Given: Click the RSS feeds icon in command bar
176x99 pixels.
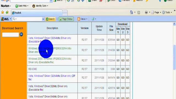Looking at the screenshot, I should 139,12.
